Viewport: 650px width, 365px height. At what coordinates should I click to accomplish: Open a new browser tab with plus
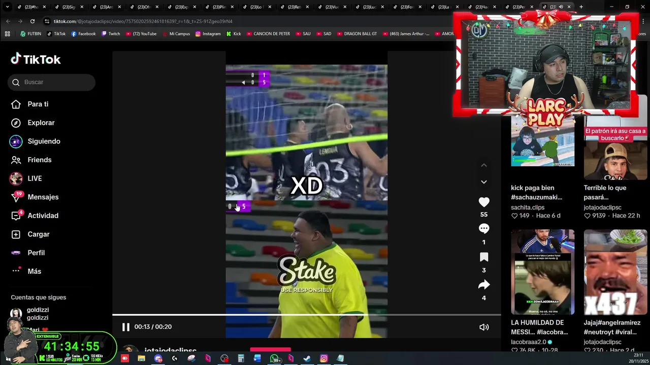pos(581,7)
